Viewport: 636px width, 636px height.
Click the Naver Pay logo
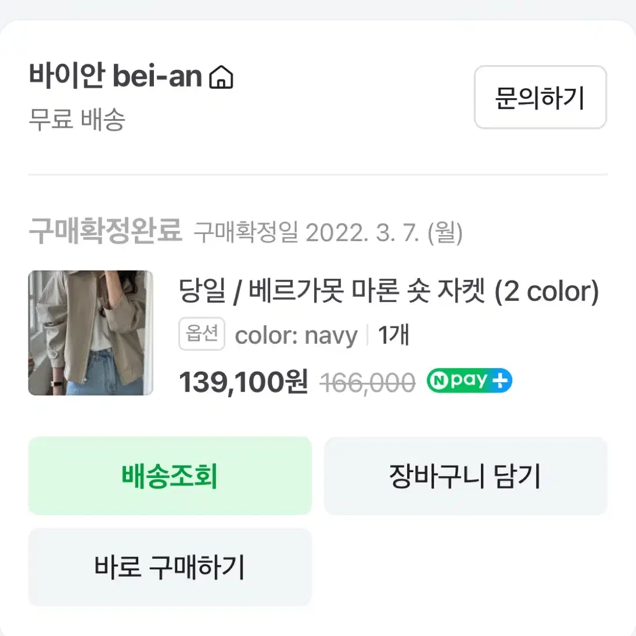coord(468,380)
